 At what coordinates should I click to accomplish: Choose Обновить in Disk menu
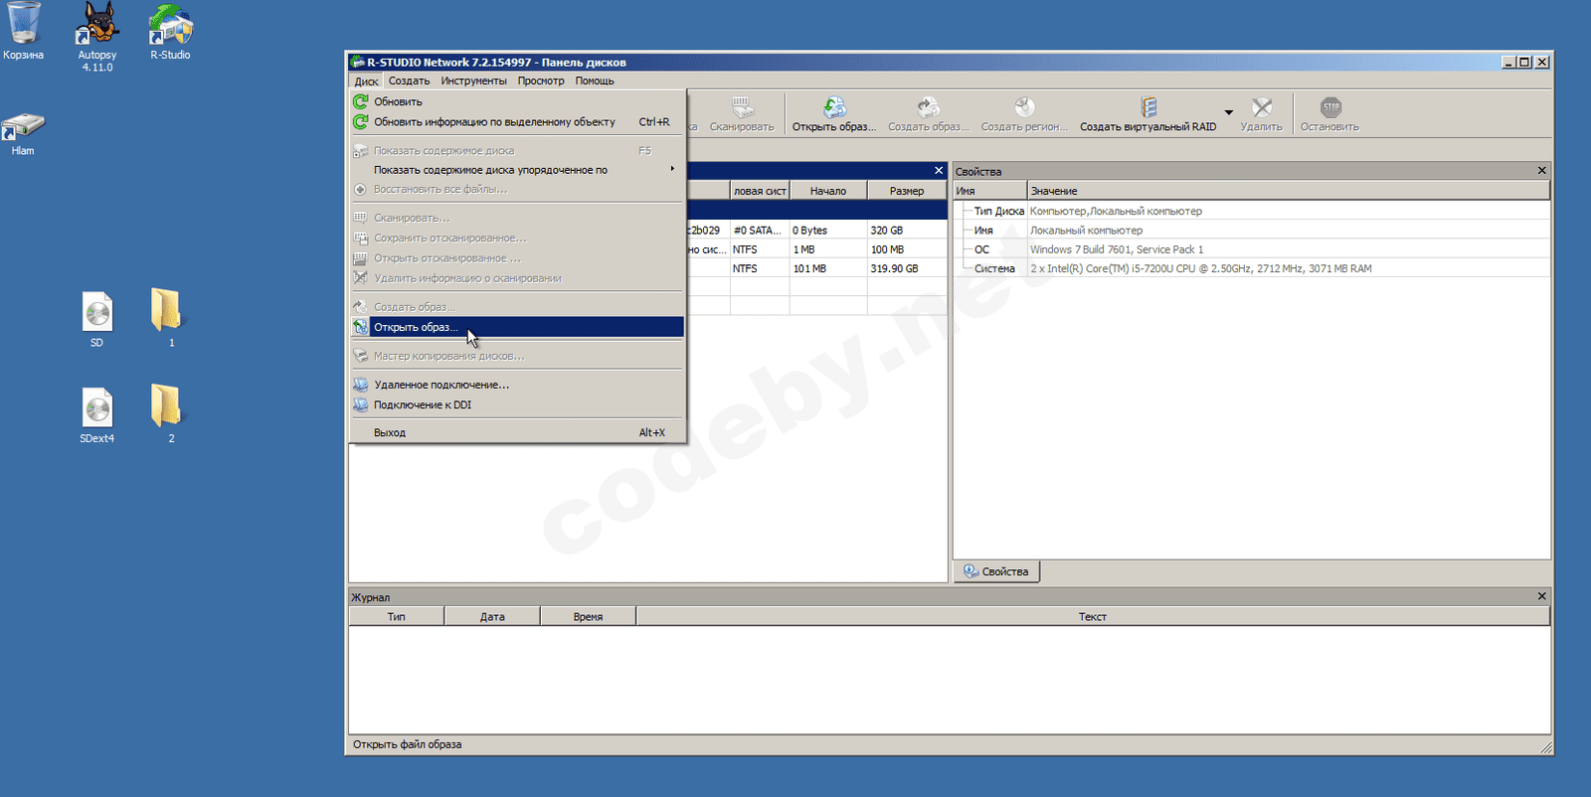pyautogui.click(x=517, y=101)
